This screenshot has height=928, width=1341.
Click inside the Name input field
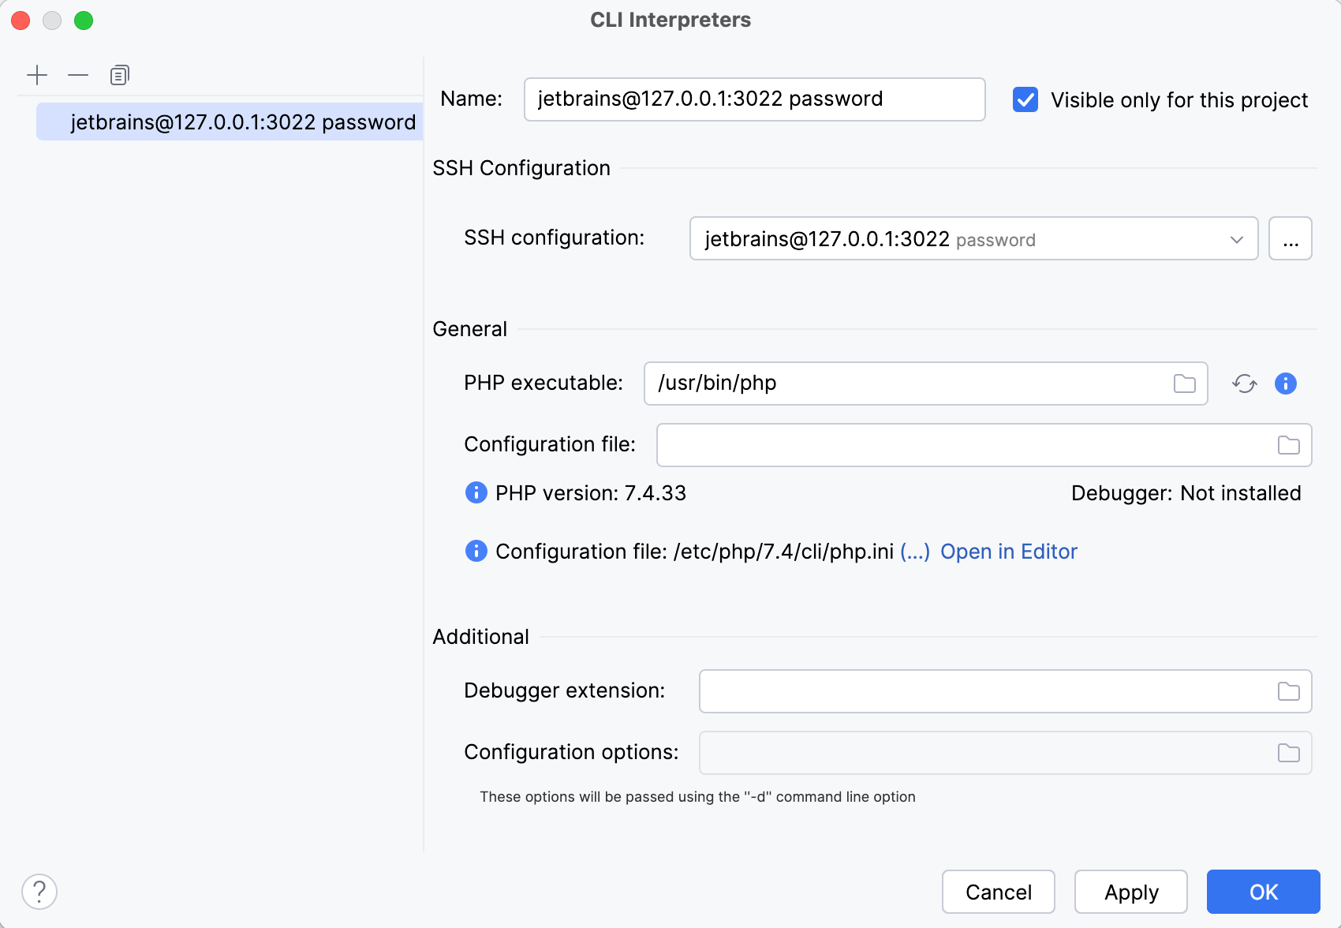[753, 99]
